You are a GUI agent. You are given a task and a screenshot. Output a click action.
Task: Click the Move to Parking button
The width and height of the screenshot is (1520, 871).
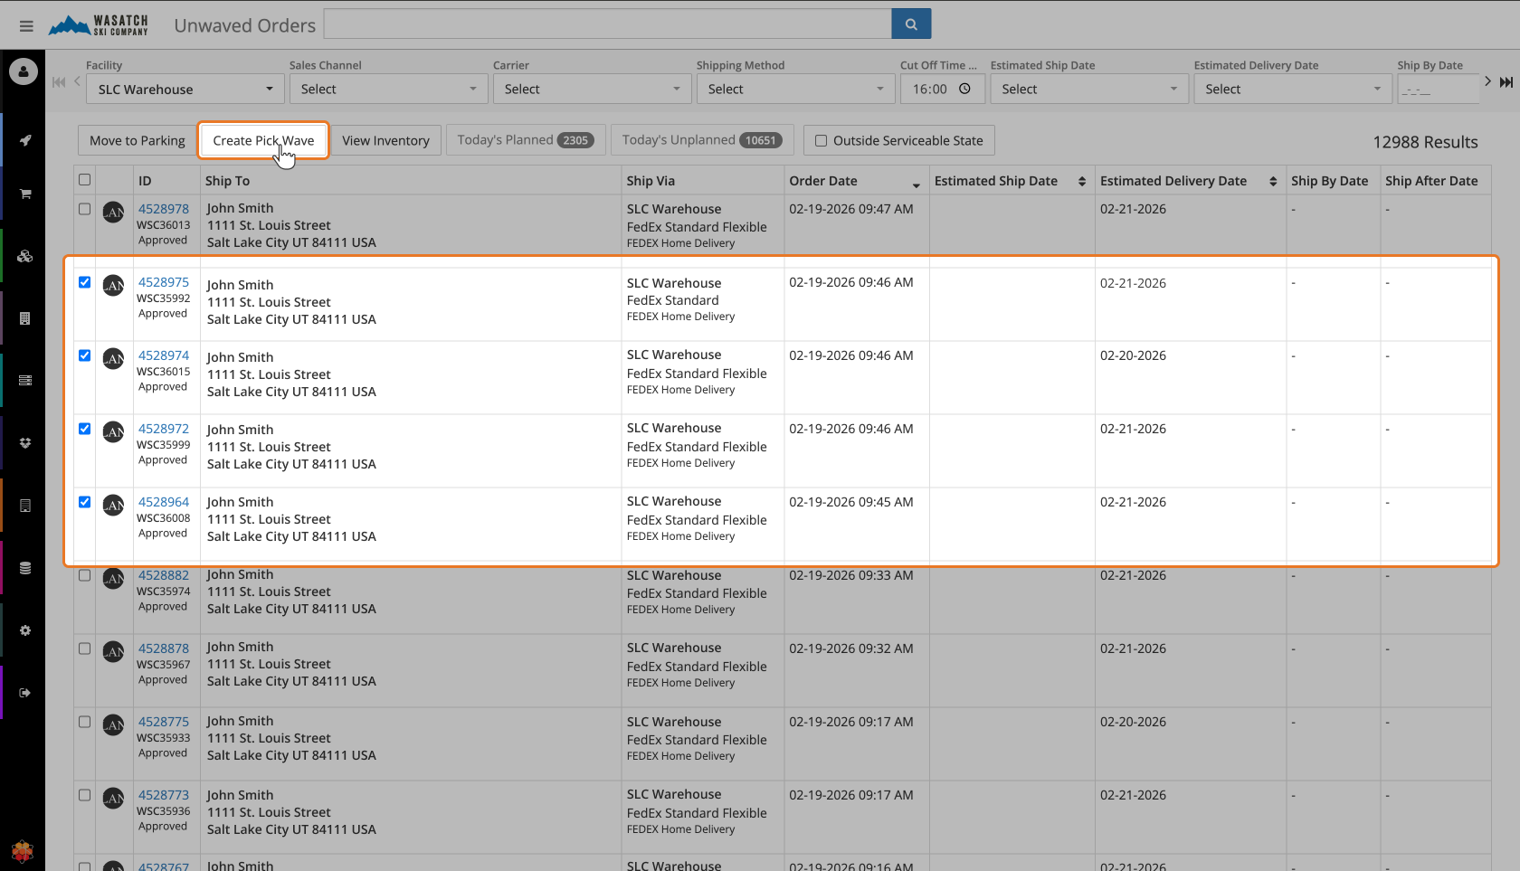tap(137, 140)
